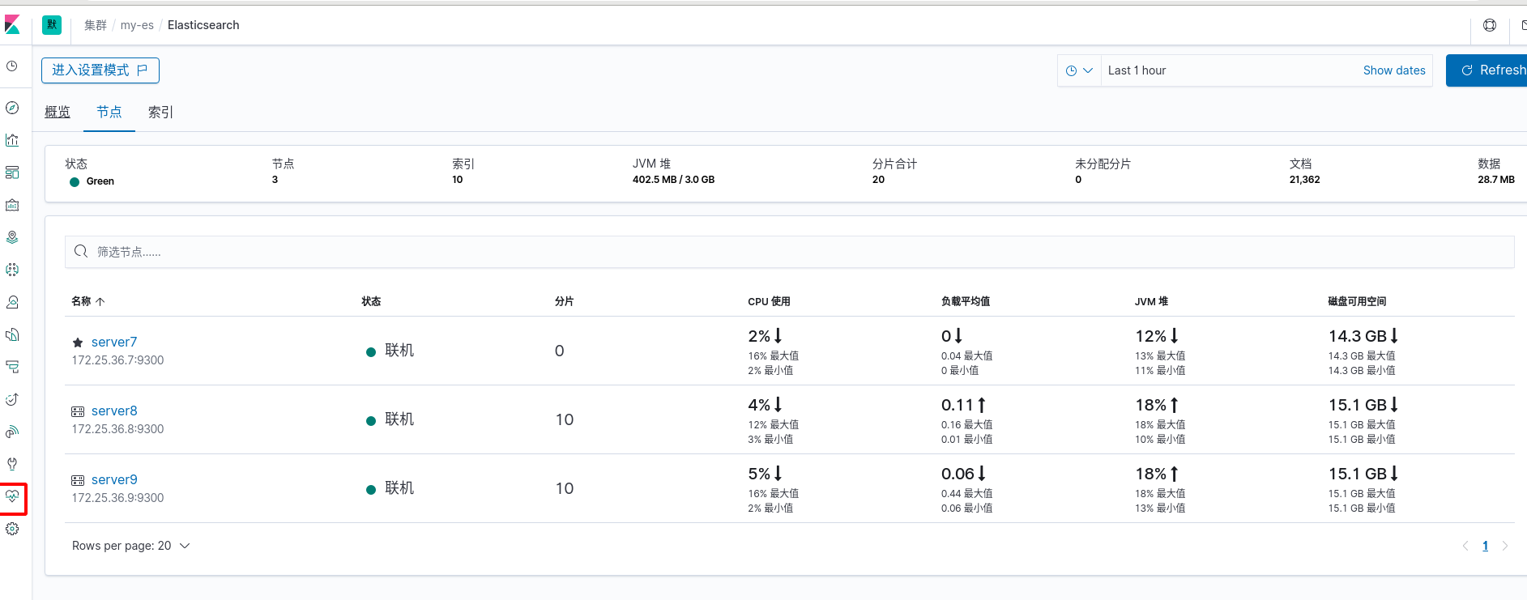Screen dimensions: 1527x600
Task: Click the 402.5 MB / 3.0 GB value
Action: [673, 180]
